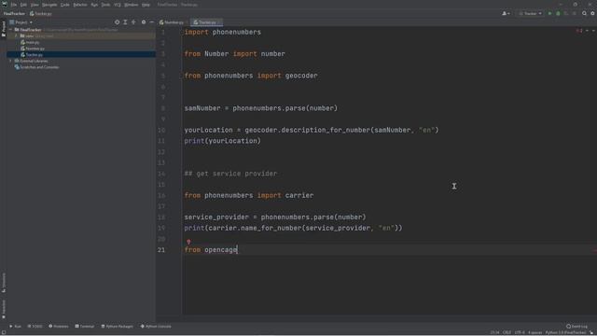Collapse the FinalTracker root folder
The width and height of the screenshot is (597, 336).
pos(10,30)
